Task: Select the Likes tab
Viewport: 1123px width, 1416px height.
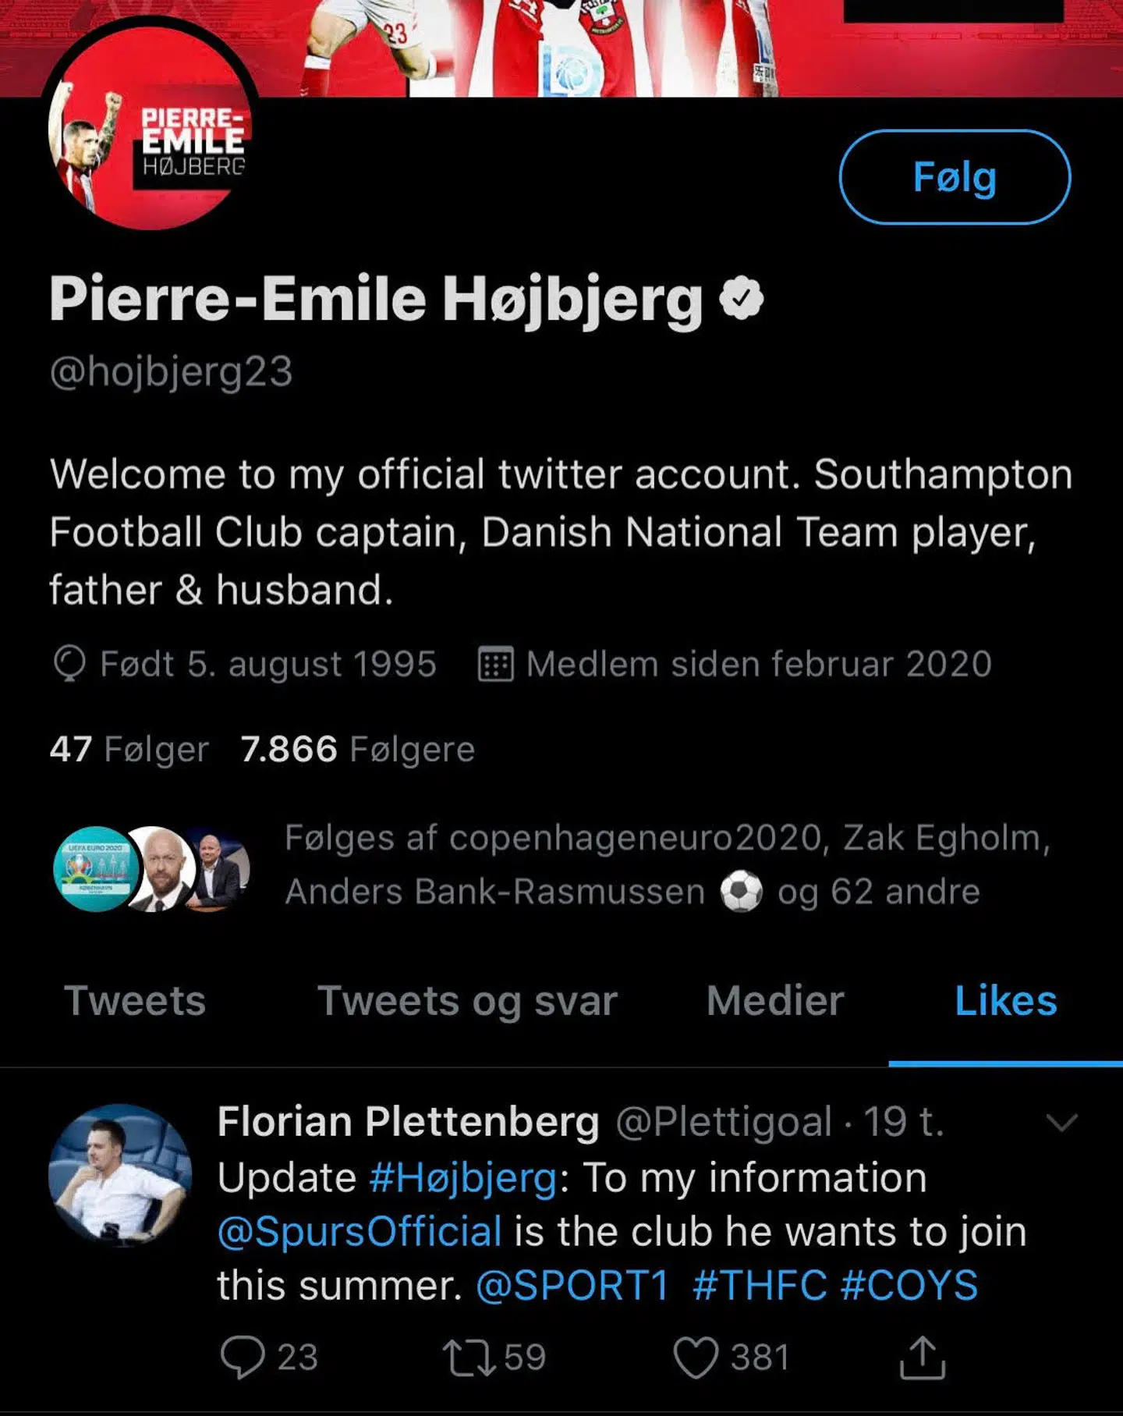Action: (x=1005, y=1001)
